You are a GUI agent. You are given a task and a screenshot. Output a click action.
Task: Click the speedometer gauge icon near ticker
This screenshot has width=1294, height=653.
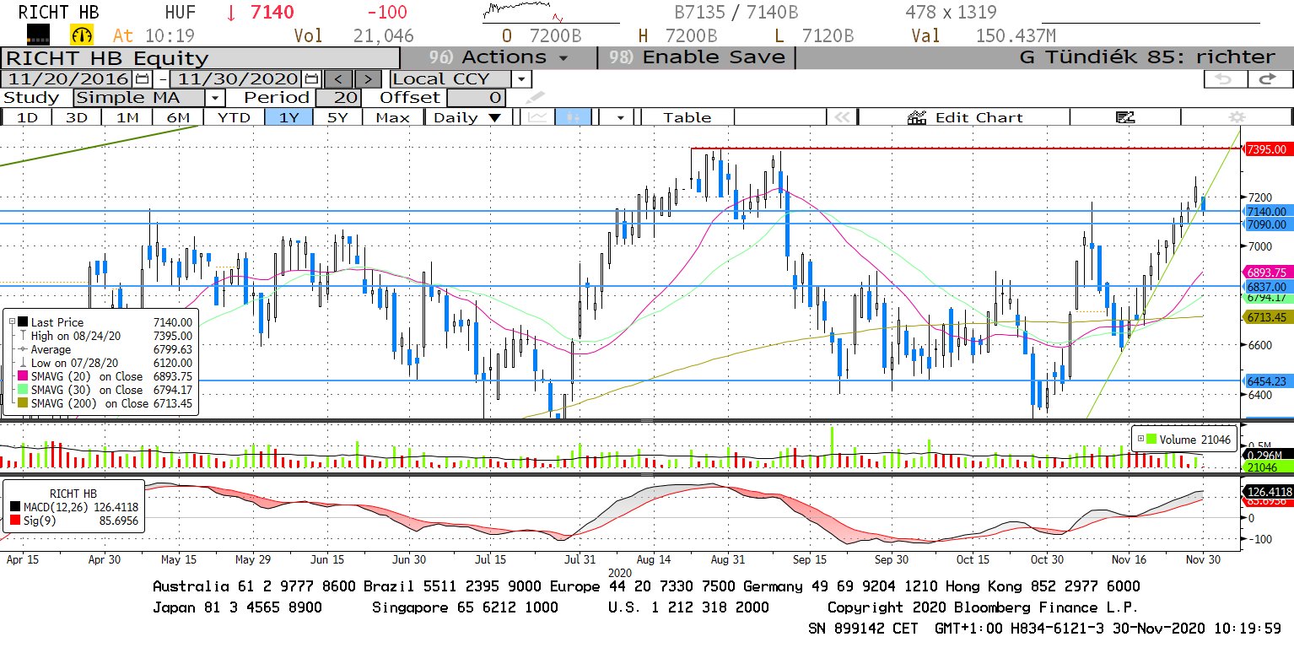coord(82,35)
